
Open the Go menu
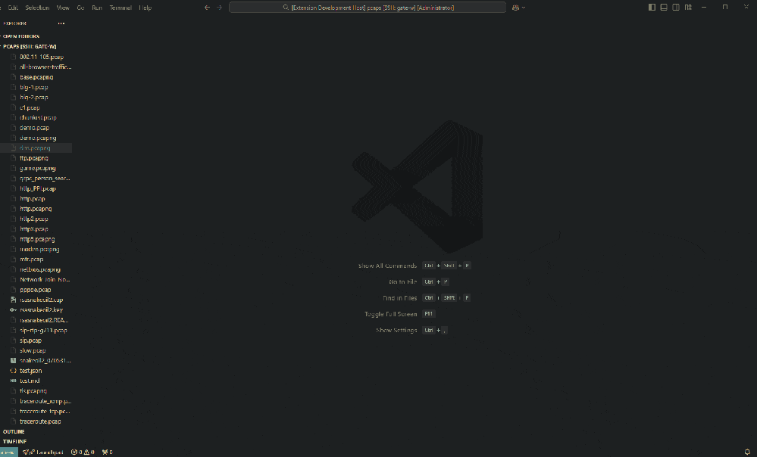coord(80,8)
